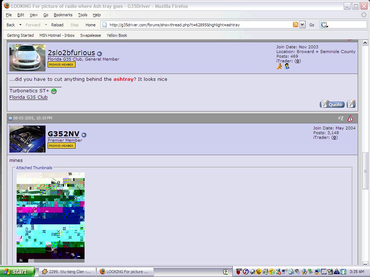Click 2slo2bfurious's online status indicator icon

coord(99,54)
